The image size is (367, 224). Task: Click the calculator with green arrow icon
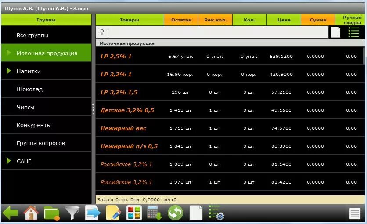[155, 213]
